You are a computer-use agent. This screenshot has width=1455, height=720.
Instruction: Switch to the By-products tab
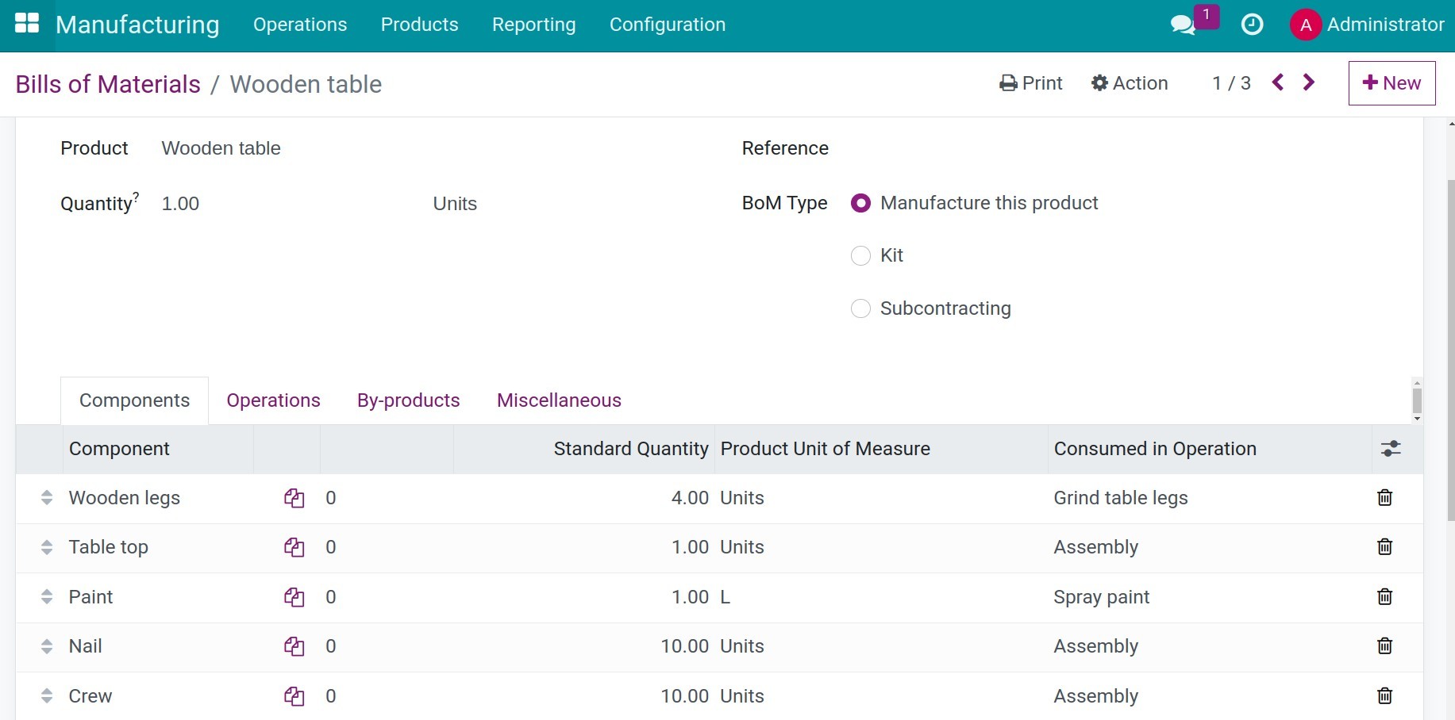click(x=409, y=400)
